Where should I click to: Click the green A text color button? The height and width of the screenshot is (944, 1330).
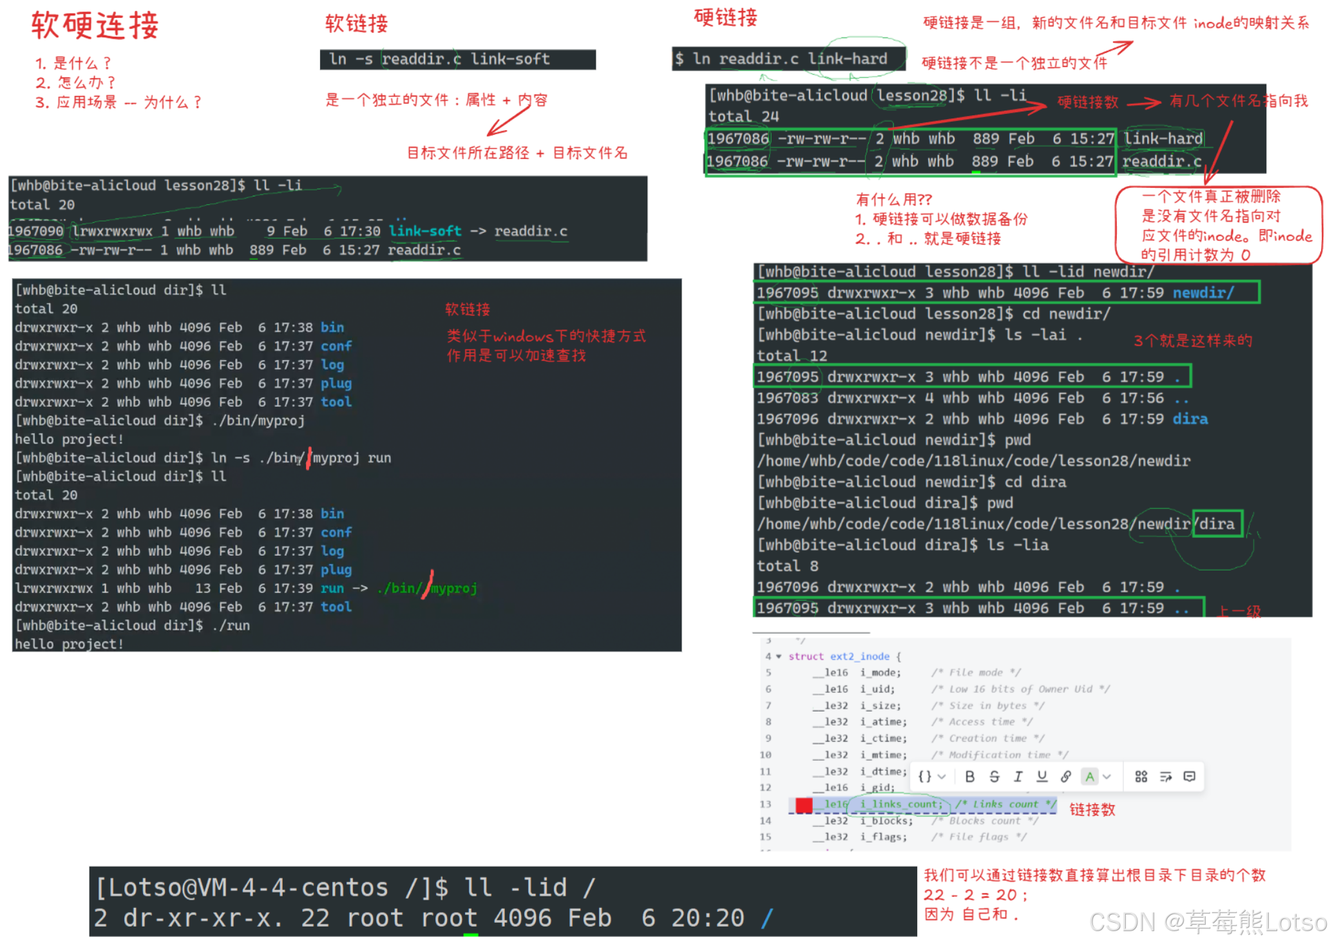1090,777
